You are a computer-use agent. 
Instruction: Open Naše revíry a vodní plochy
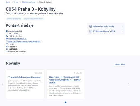pos(103,26)
